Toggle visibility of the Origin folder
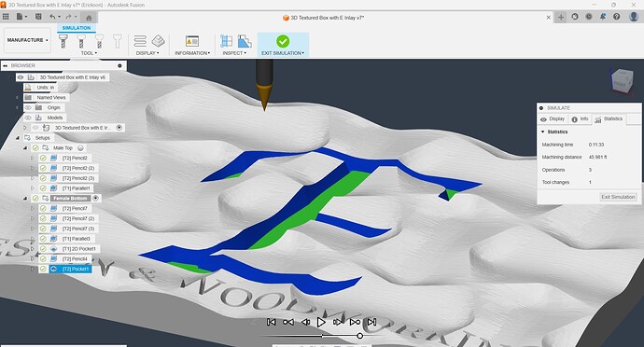 (28, 107)
